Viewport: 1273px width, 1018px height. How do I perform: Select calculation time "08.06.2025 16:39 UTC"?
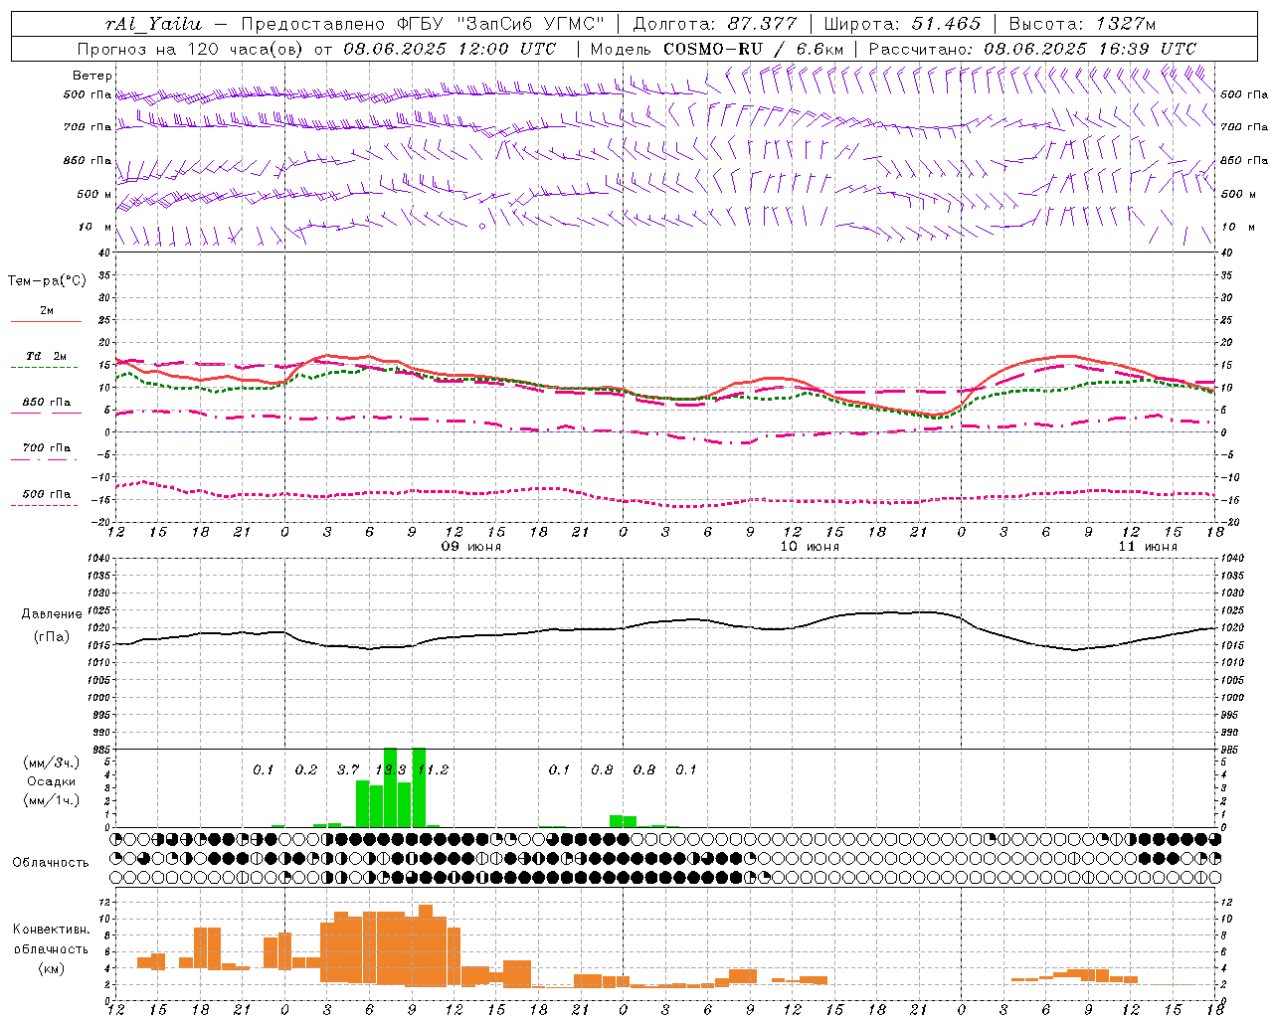(1090, 49)
